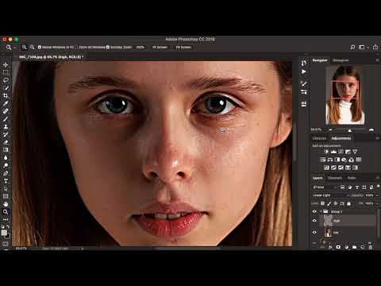Switch to the Histogram tab
Viewport: 381px width, 286px height.
(x=341, y=60)
